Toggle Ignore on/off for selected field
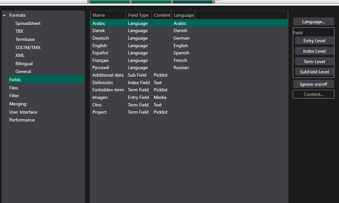This screenshot has width=339, height=203. [313, 84]
